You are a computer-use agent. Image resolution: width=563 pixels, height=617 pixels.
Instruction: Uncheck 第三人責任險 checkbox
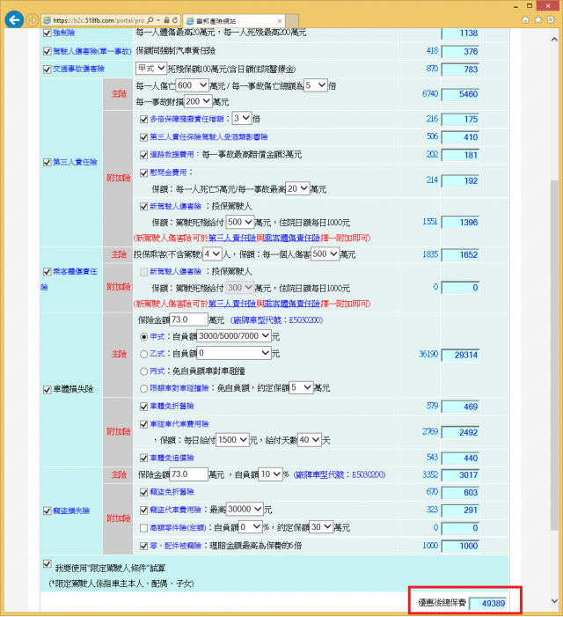click(x=47, y=162)
